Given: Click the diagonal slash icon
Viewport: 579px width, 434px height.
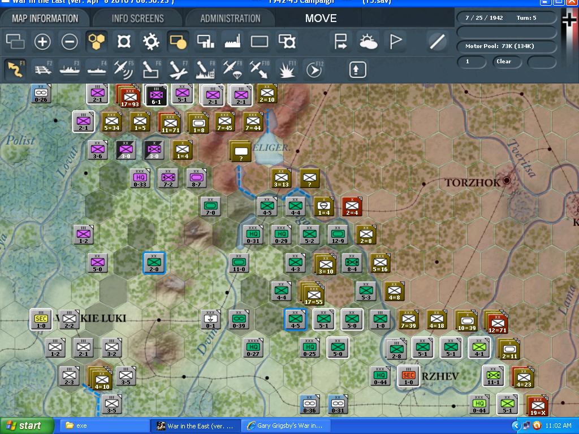Looking at the screenshot, I should 437,41.
